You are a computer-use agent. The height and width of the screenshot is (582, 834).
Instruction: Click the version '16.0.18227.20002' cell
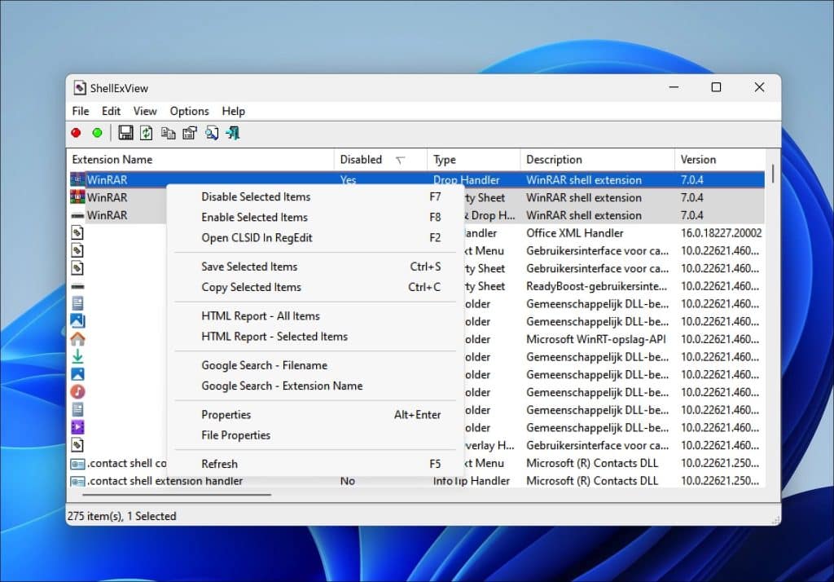[722, 233]
